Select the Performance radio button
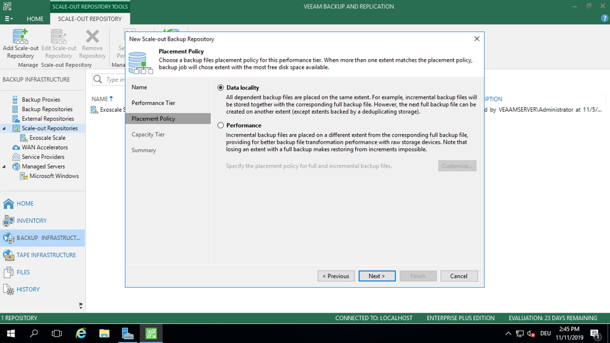610x343 pixels. coord(220,125)
